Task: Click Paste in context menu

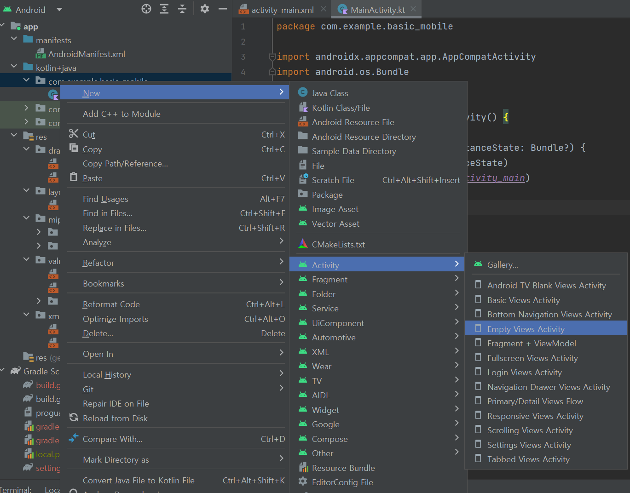Action: 175,178
